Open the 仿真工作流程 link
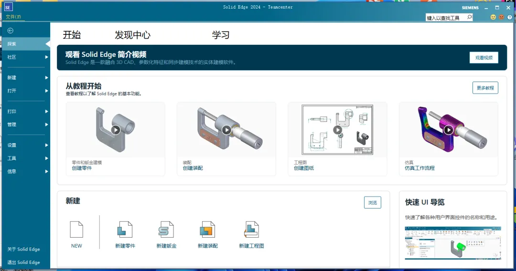 click(419, 168)
